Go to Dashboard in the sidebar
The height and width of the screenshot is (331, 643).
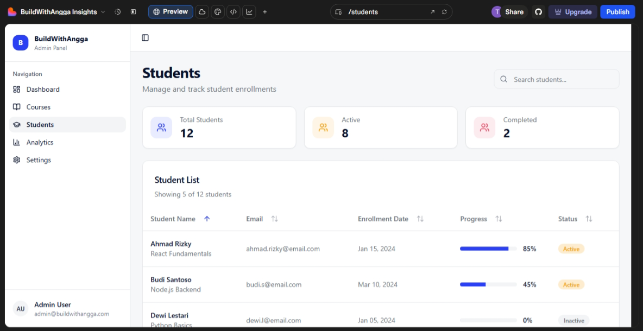pos(43,90)
